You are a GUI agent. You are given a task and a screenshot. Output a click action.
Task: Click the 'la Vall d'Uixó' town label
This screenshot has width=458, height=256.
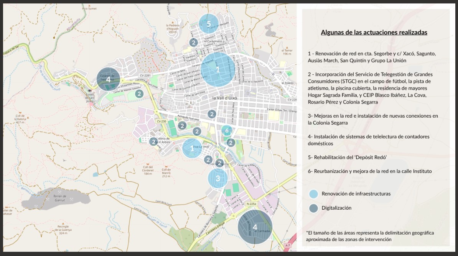pyautogui.click(x=225, y=98)
